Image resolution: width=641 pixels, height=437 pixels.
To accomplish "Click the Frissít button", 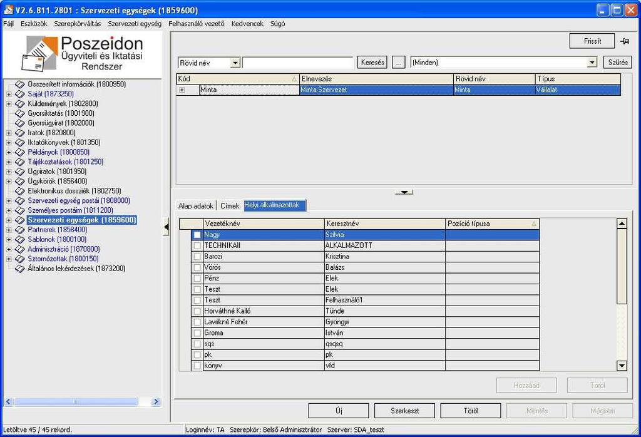I will pos(592,41).
